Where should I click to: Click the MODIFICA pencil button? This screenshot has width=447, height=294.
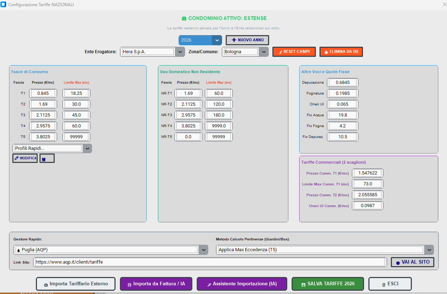[x=25, y=158]
